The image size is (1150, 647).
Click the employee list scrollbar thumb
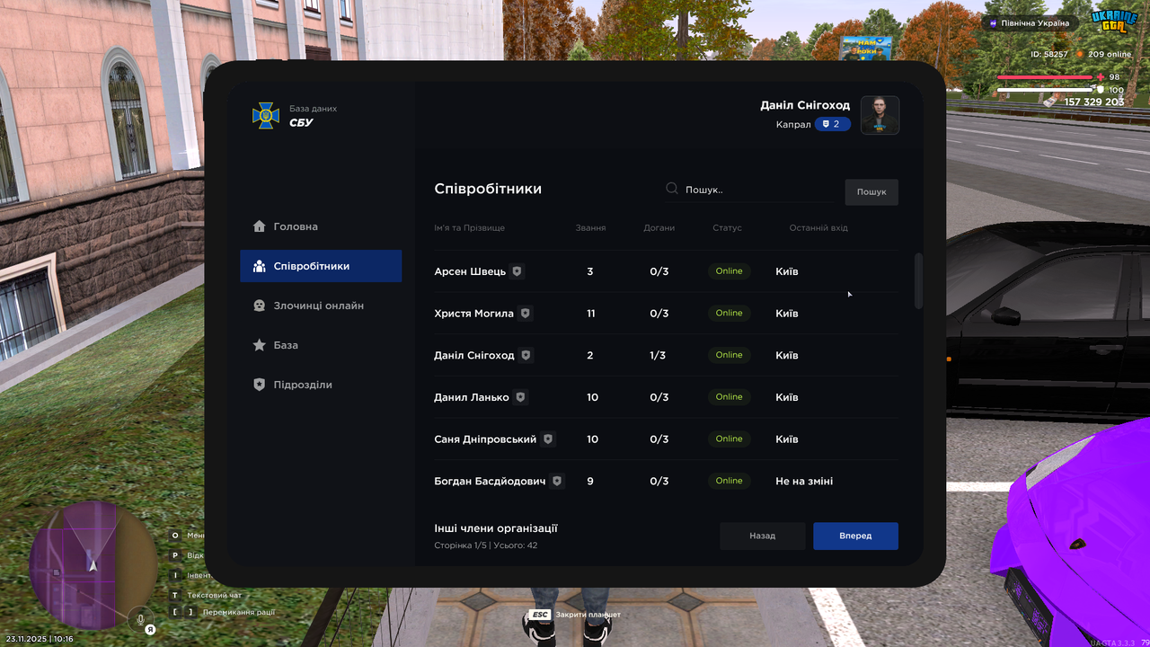(x=918, y=281)
